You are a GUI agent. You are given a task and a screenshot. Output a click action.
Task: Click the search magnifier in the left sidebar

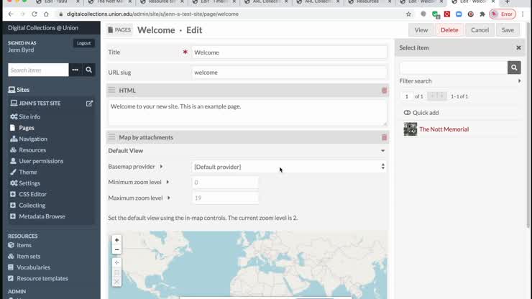[x=89, y=70]
